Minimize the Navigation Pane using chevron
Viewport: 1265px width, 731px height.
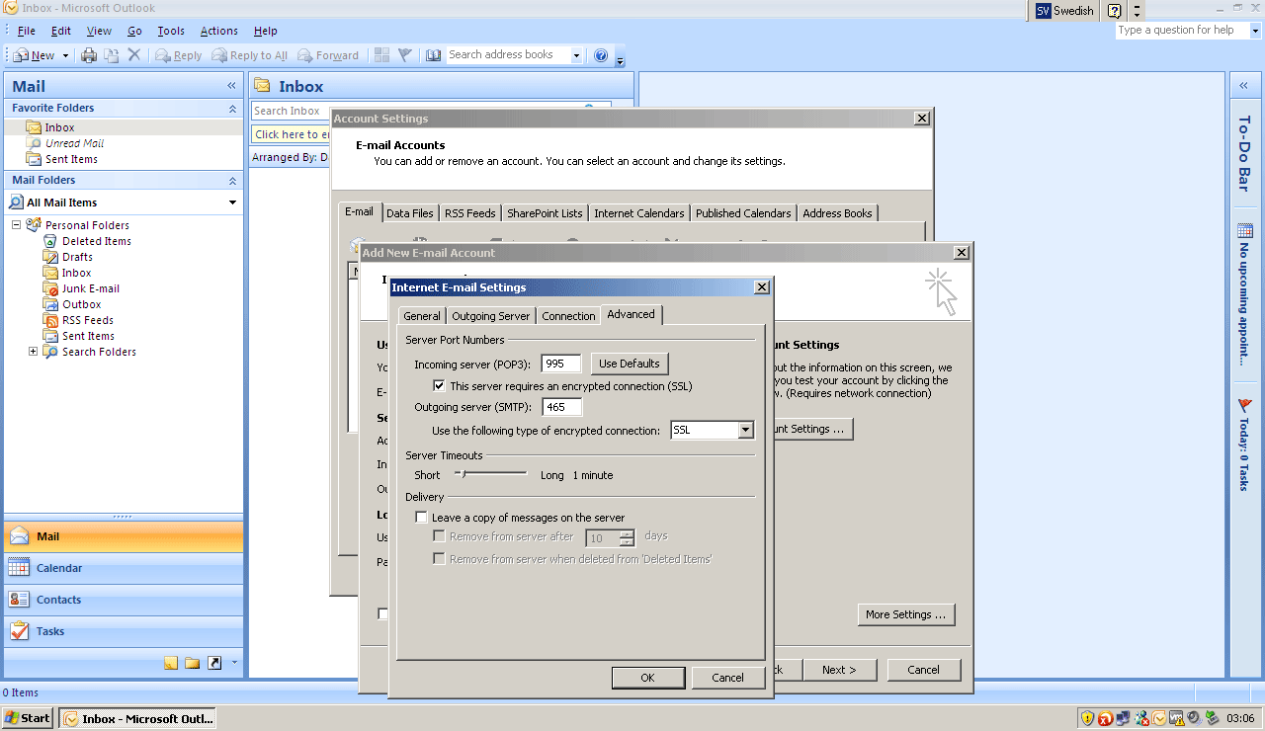(232, 86)
